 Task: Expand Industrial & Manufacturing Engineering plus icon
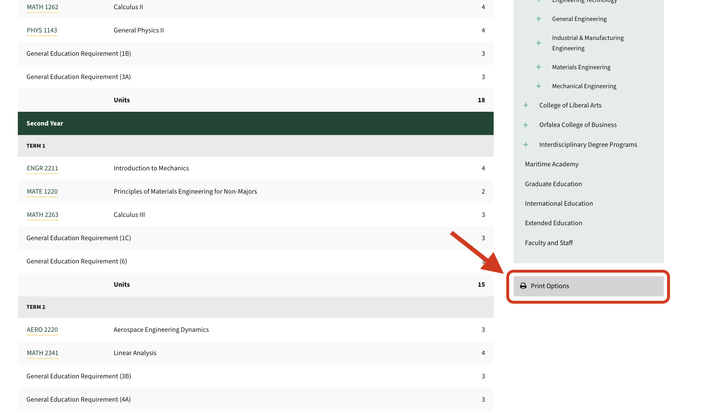click(538, 43)
